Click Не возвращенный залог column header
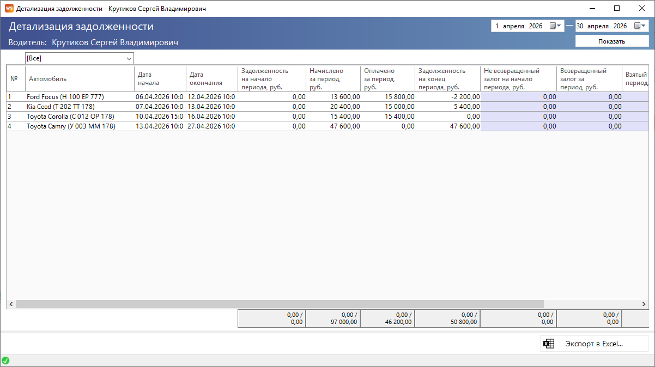The height and width of the screenshot is (367, 655). (519, 78)
